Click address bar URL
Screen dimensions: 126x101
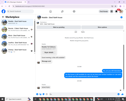(30, 6)
